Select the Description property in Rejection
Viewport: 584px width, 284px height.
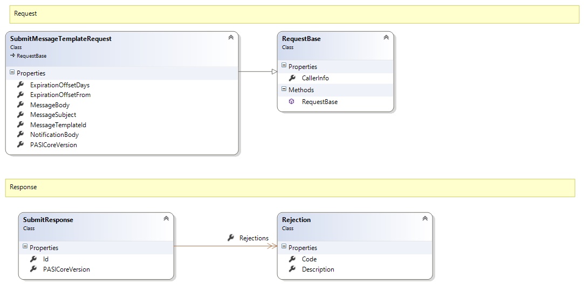click(318, 269)
